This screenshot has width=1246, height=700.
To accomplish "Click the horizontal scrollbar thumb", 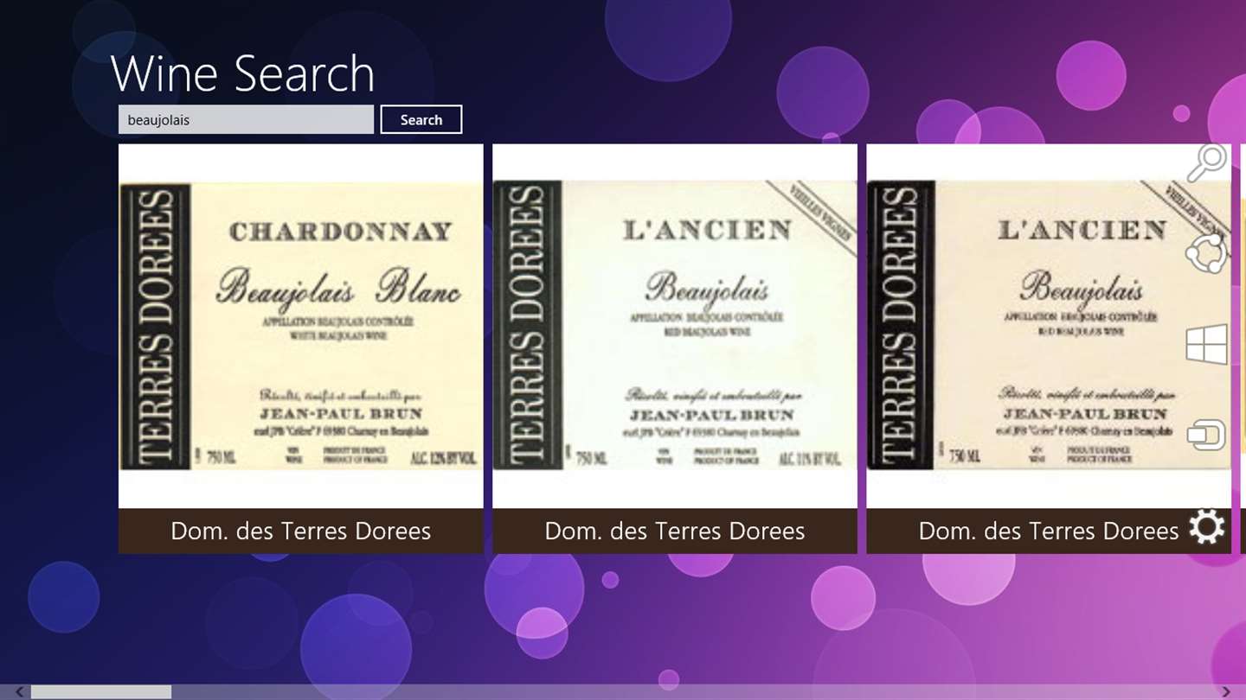I will pos(101,691).
